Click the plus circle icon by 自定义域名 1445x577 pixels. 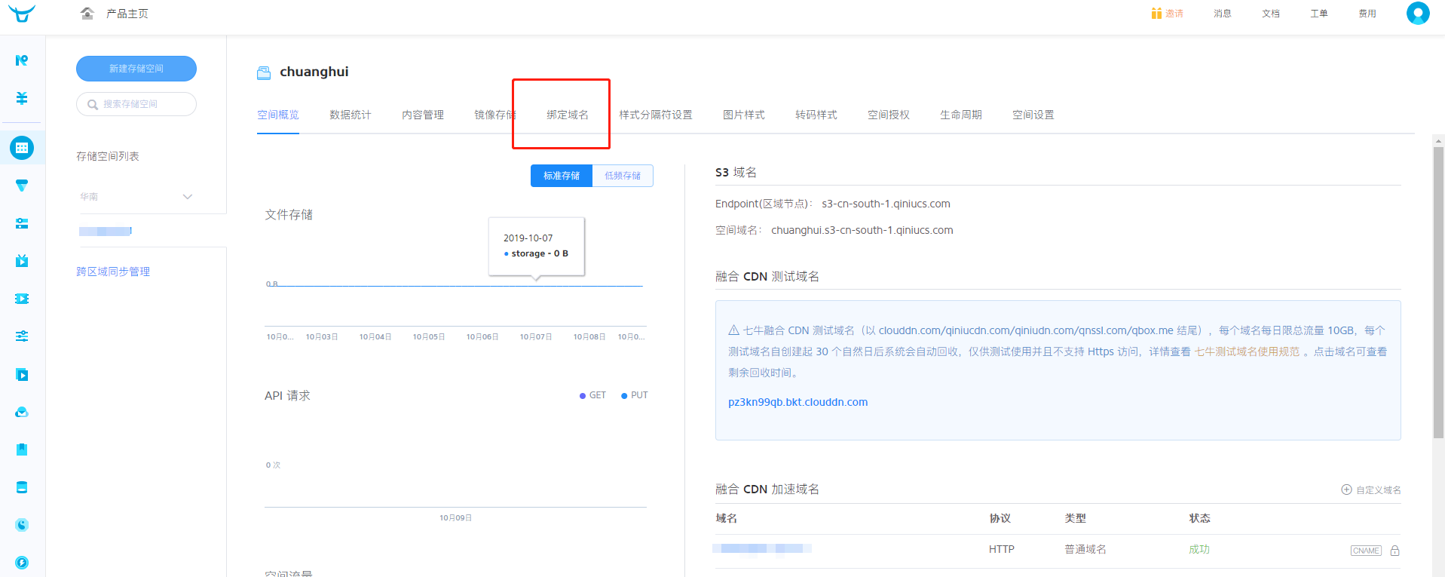(1346, 490)
